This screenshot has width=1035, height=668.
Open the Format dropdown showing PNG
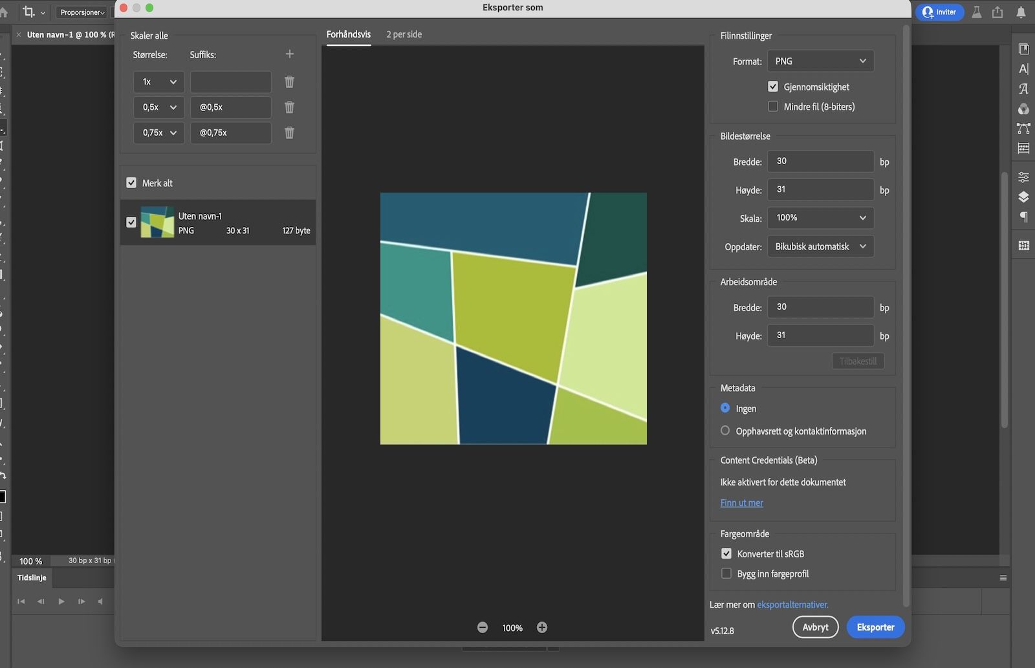[x=820, y=61]
